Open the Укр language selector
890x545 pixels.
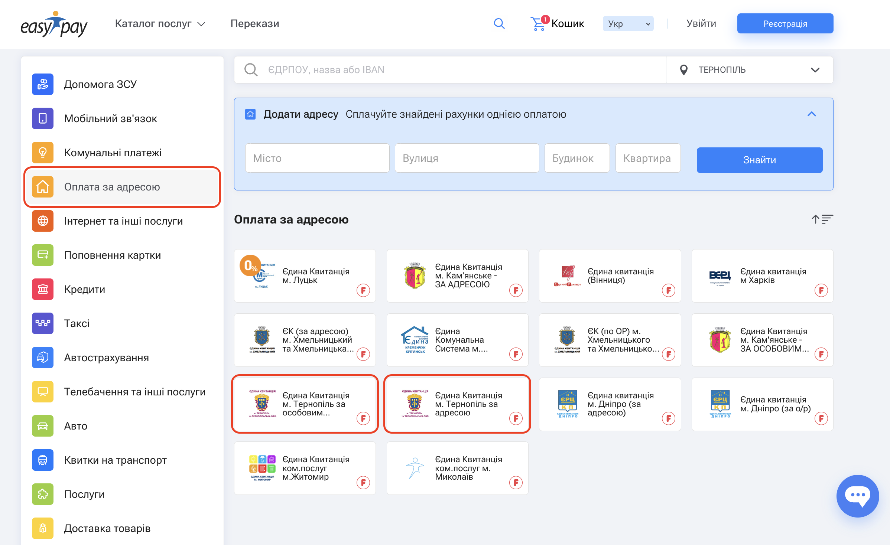[628, 24]
